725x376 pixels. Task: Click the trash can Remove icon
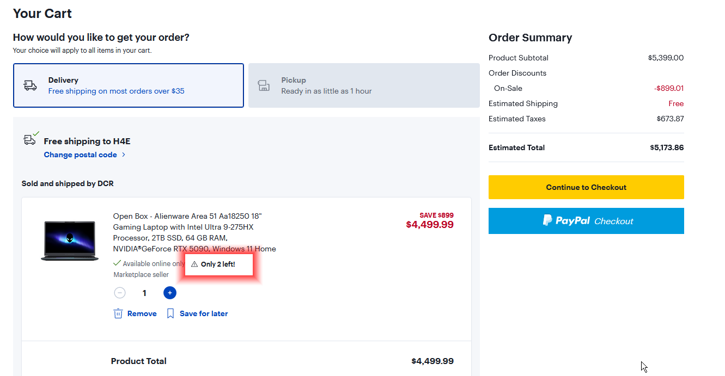click(x=118, y=313)
